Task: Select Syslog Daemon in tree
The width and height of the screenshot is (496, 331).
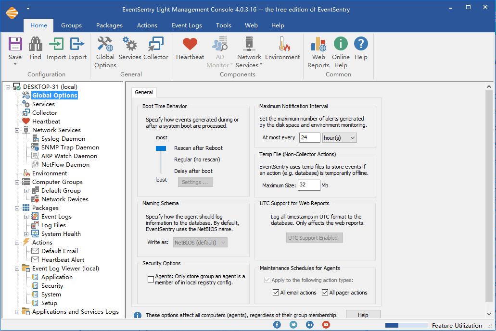Action: click(64, 139)
